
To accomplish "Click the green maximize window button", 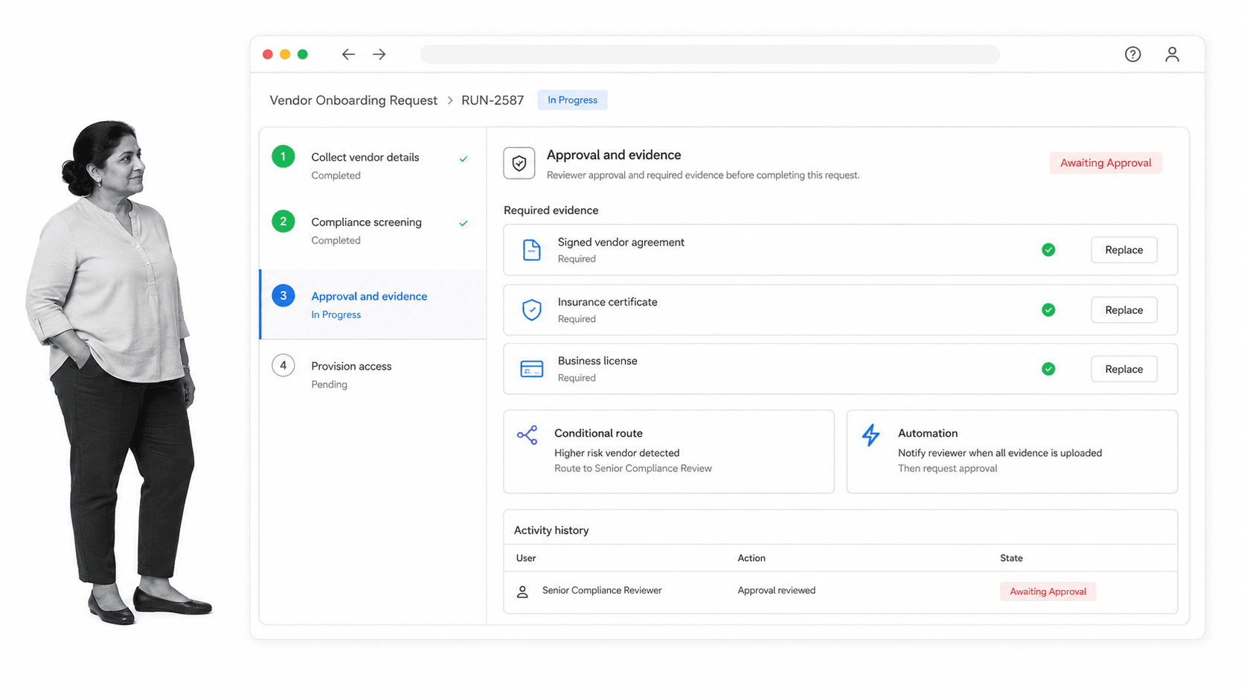I will pyautogui.click(x=303, y=54).
